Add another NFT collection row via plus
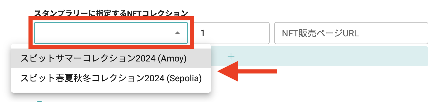 pyautogui.click(x=231, y=57)
